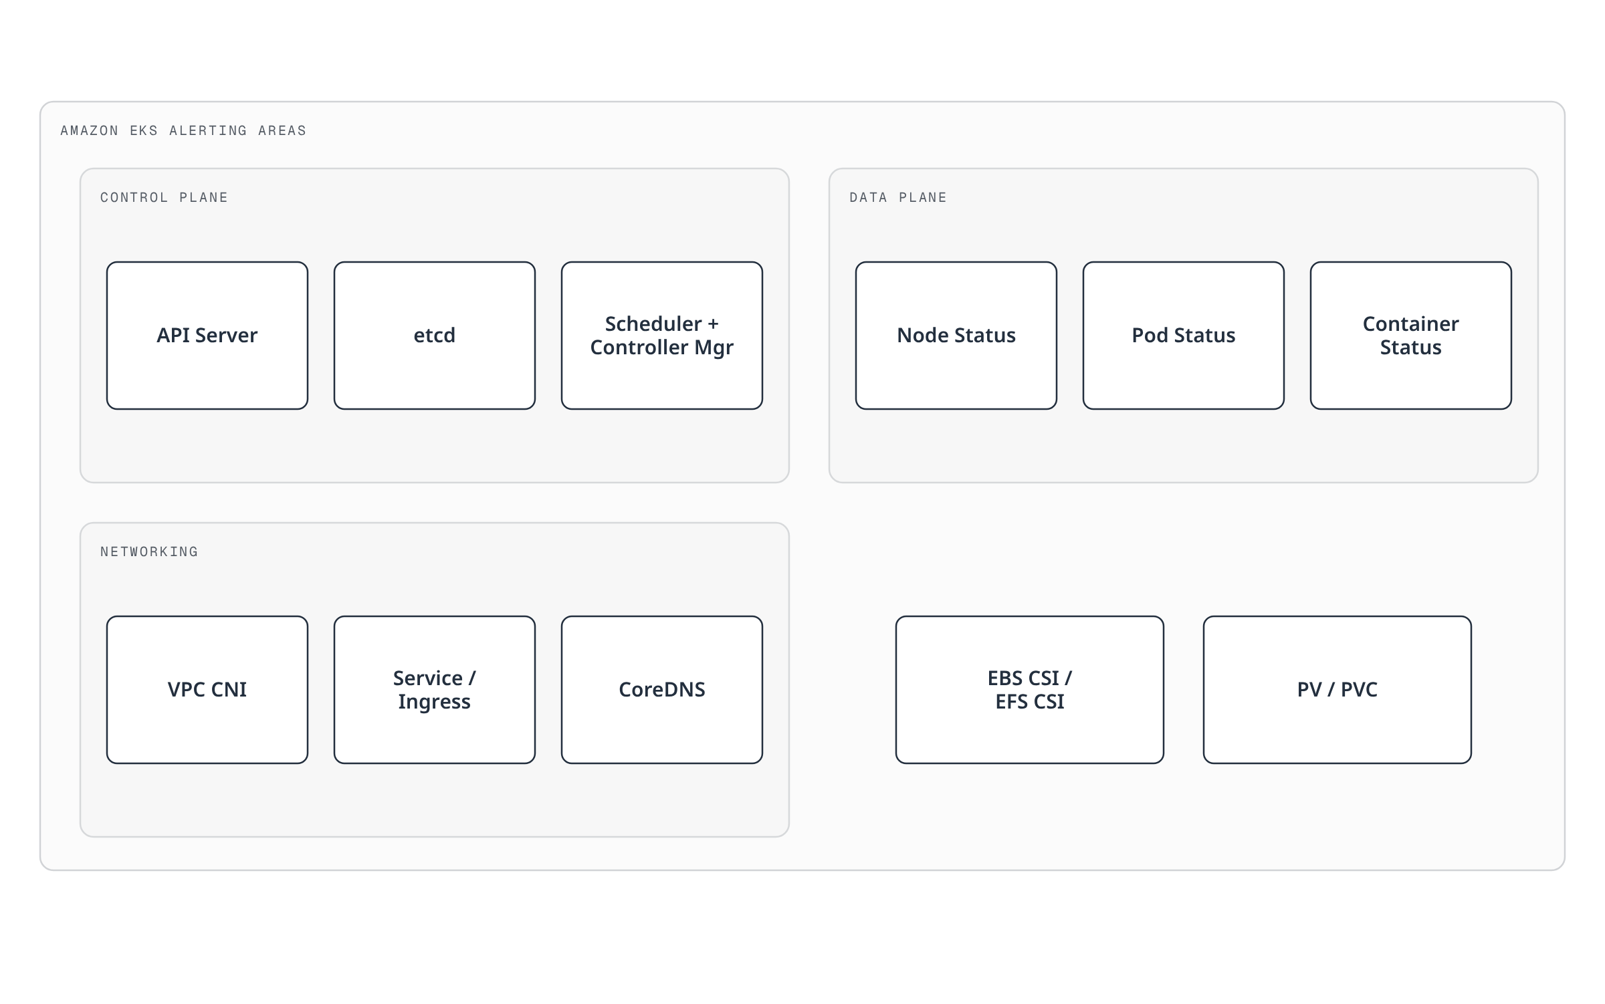1605x1004 pixels.
Task: Select the PV / PVC box
Action: (x=1337, y=690)
